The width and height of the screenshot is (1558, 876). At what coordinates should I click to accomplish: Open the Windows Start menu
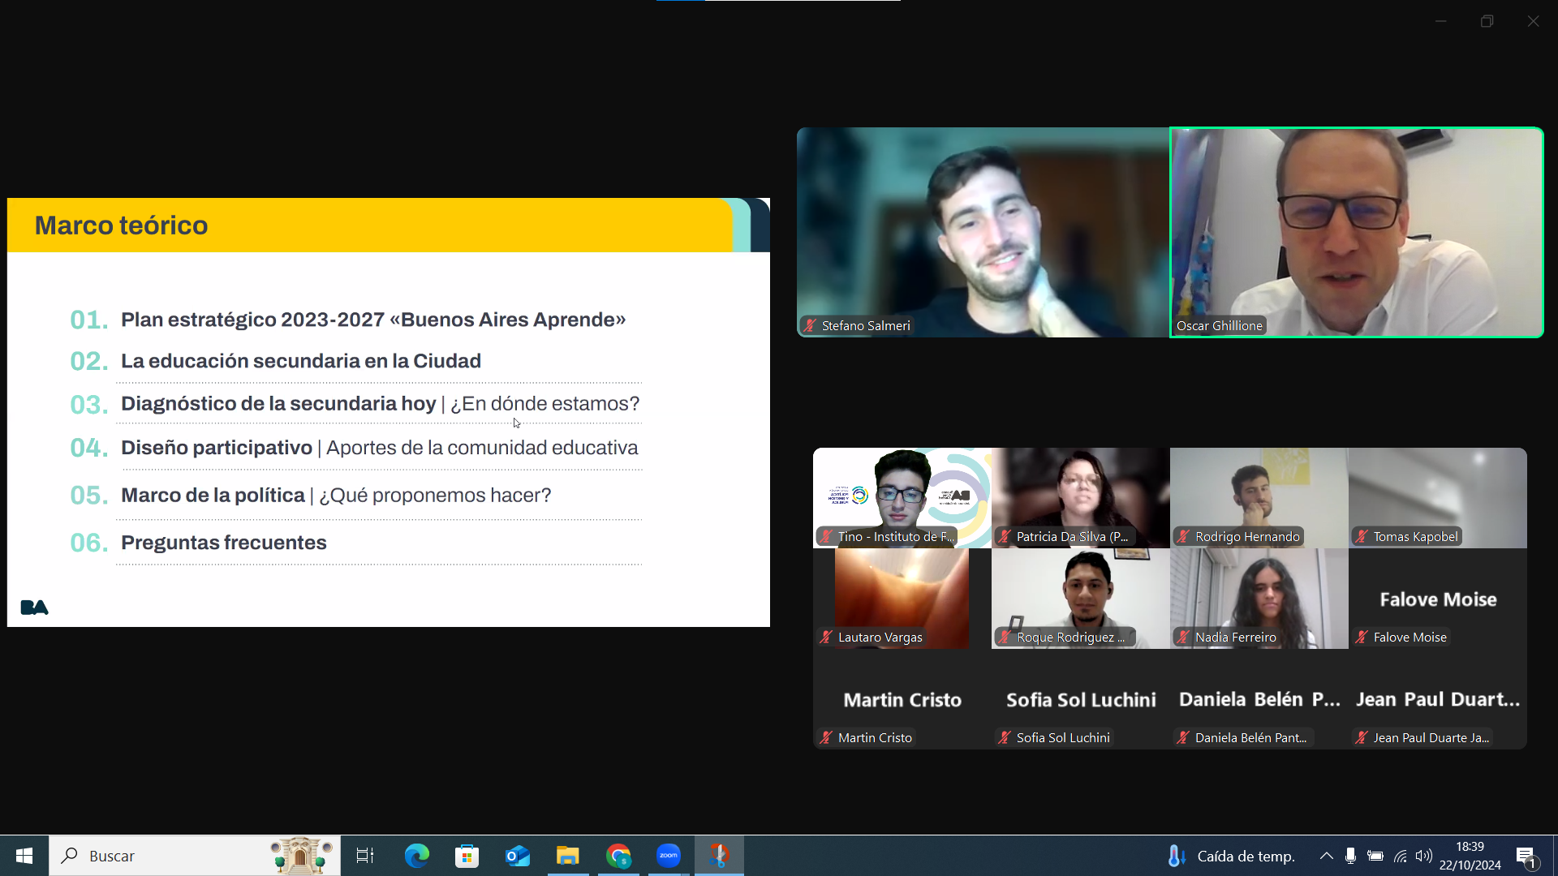click(24, 856)
